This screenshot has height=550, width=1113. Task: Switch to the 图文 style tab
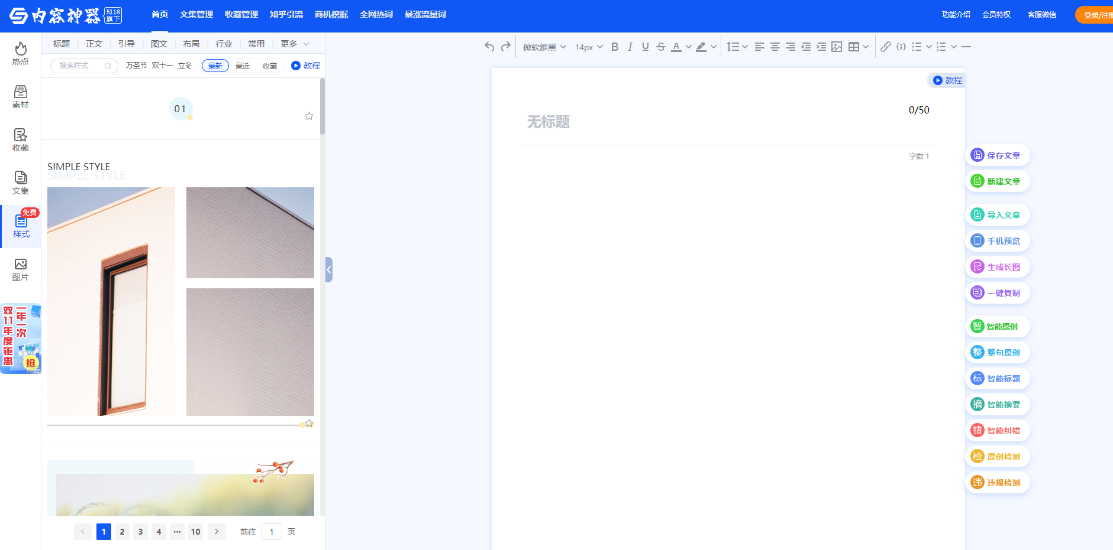(159, 44)
